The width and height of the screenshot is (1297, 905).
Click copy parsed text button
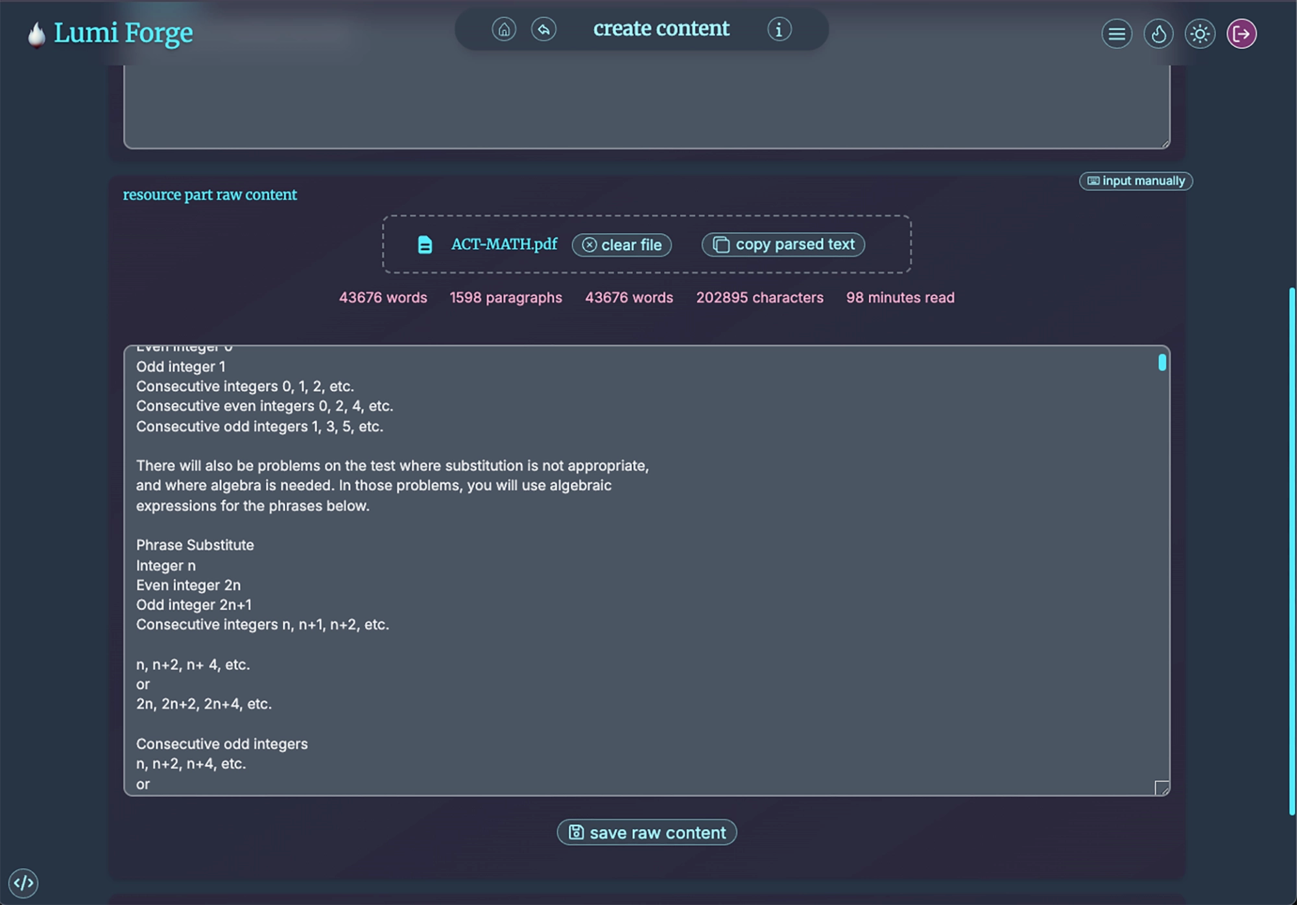[783, 244]
